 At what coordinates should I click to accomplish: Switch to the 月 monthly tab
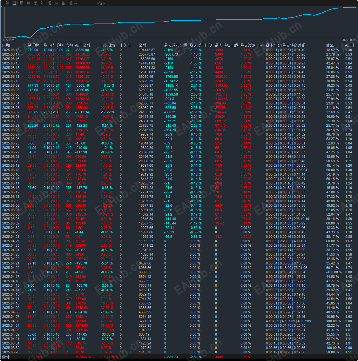tap(28, 3)
